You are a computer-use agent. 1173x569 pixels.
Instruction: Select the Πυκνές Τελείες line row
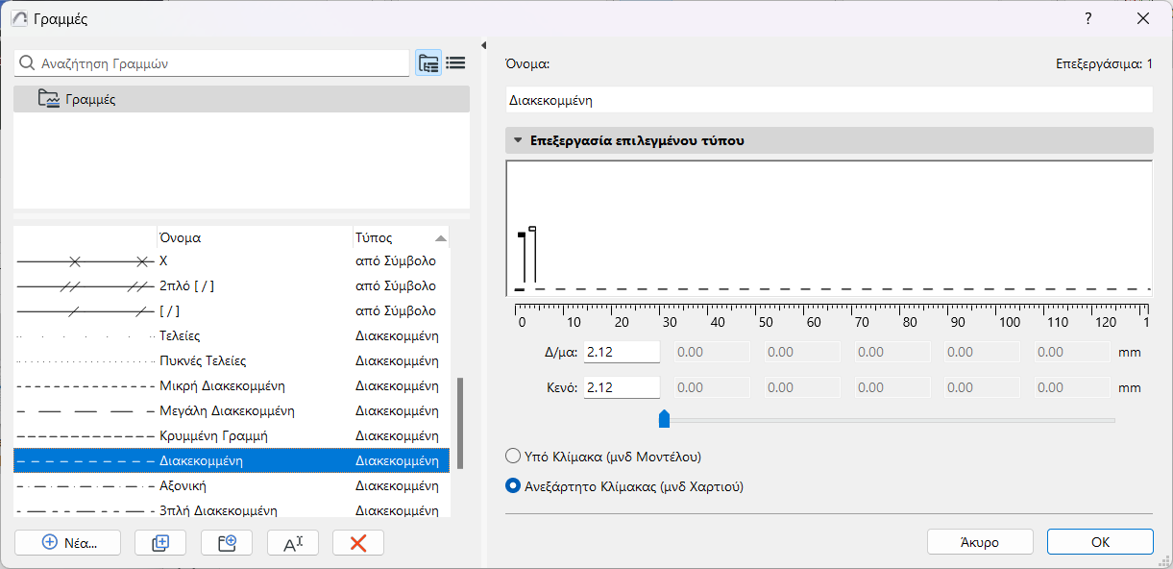(x=232, y=361)
